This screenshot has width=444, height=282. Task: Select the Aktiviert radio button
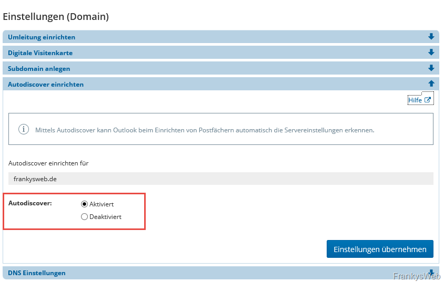pyautogui.click(x=84, y=204)
